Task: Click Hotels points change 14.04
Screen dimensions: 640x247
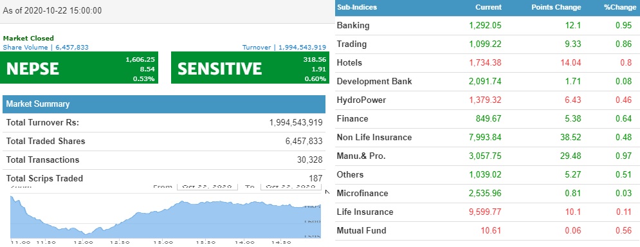Action: pos(571,63)
